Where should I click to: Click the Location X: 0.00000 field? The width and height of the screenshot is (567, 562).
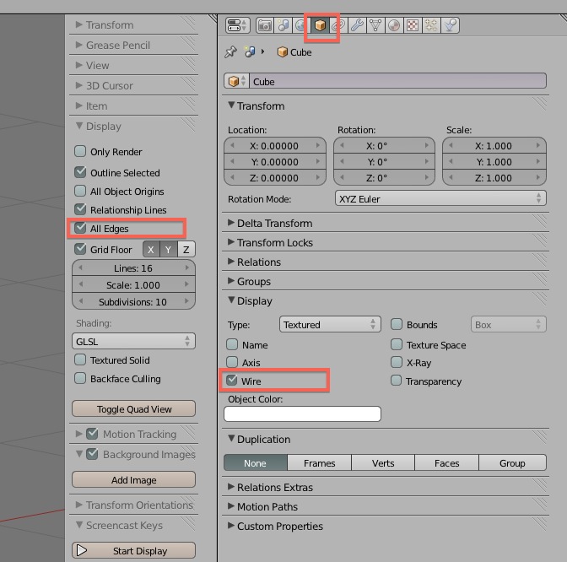point(275,146)
